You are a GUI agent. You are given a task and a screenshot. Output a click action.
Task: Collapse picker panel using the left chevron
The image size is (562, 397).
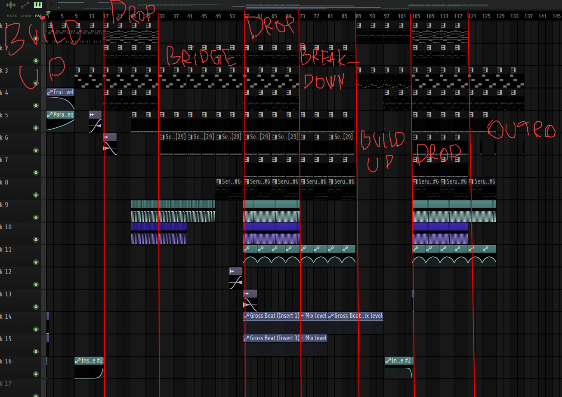tap(51, 5)
